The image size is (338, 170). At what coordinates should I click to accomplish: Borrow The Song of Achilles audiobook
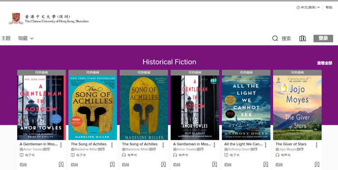(x=125, y=165)
